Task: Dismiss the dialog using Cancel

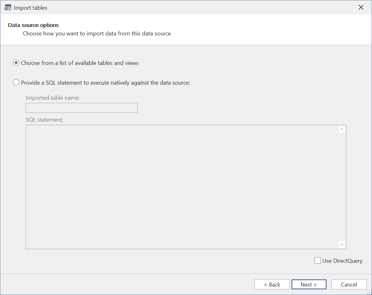Action: click(x=349, y=284)
